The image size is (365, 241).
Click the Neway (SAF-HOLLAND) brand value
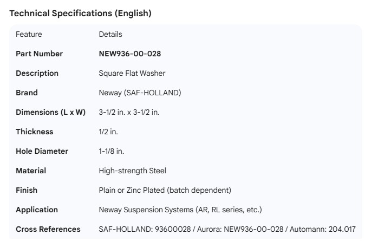pyautogui.click(x=140, y=93)
